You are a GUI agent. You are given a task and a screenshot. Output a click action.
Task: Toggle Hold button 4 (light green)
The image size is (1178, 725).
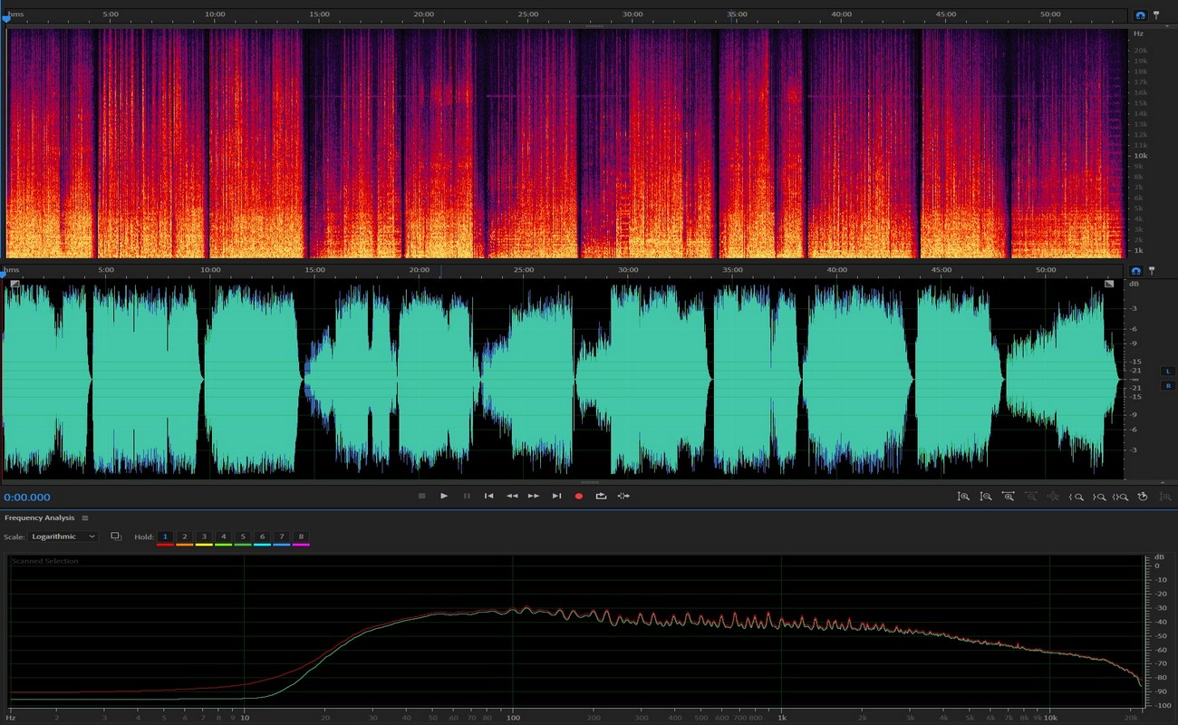pos(224,537)
